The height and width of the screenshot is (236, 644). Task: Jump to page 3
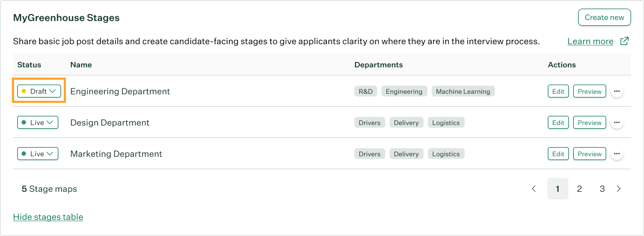602,189
